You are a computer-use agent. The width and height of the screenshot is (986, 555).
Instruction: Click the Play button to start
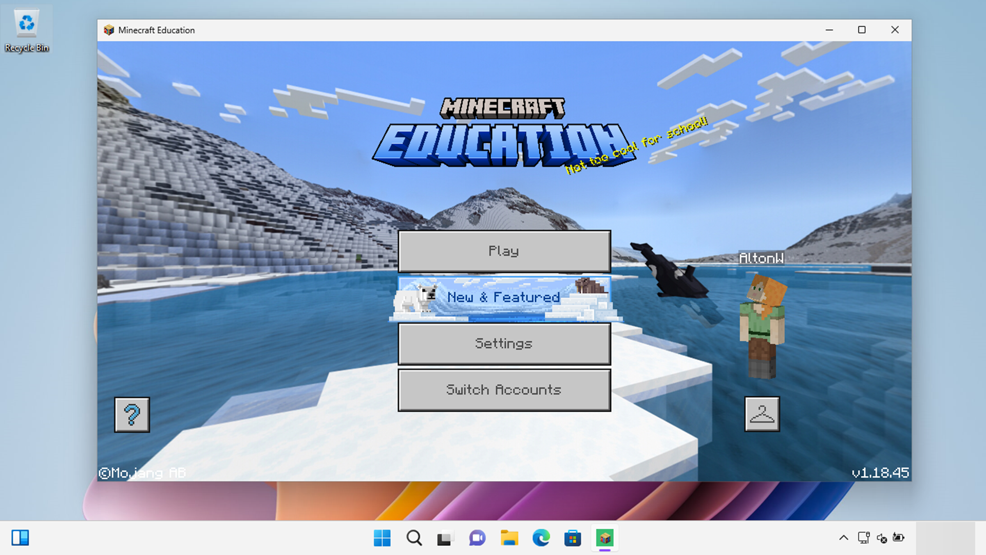pyautogui.click(x=503, y=251)
